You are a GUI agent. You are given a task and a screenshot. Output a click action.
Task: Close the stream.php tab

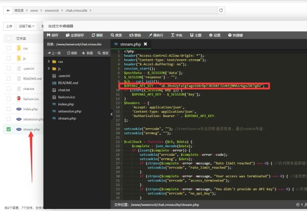tap(145, 44)
